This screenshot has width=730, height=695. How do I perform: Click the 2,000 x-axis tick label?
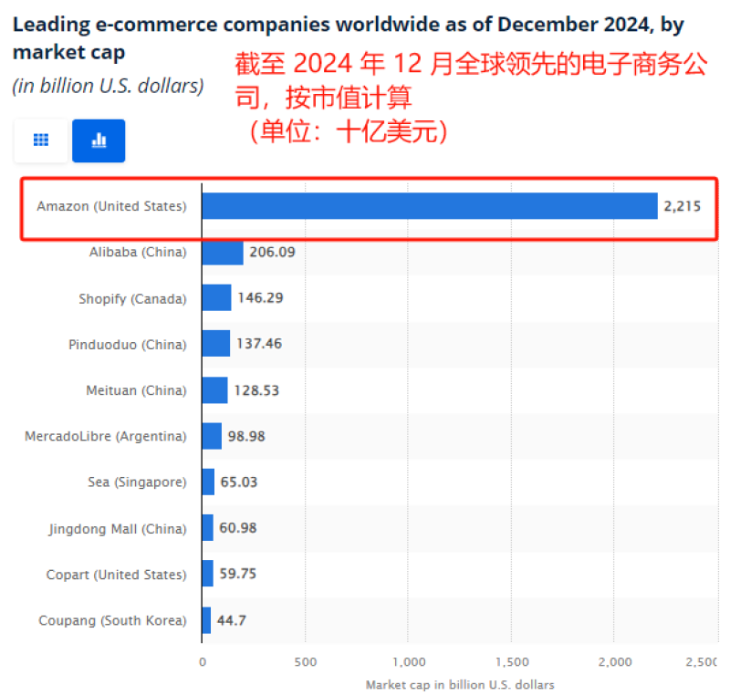click(x=615, y=662)
